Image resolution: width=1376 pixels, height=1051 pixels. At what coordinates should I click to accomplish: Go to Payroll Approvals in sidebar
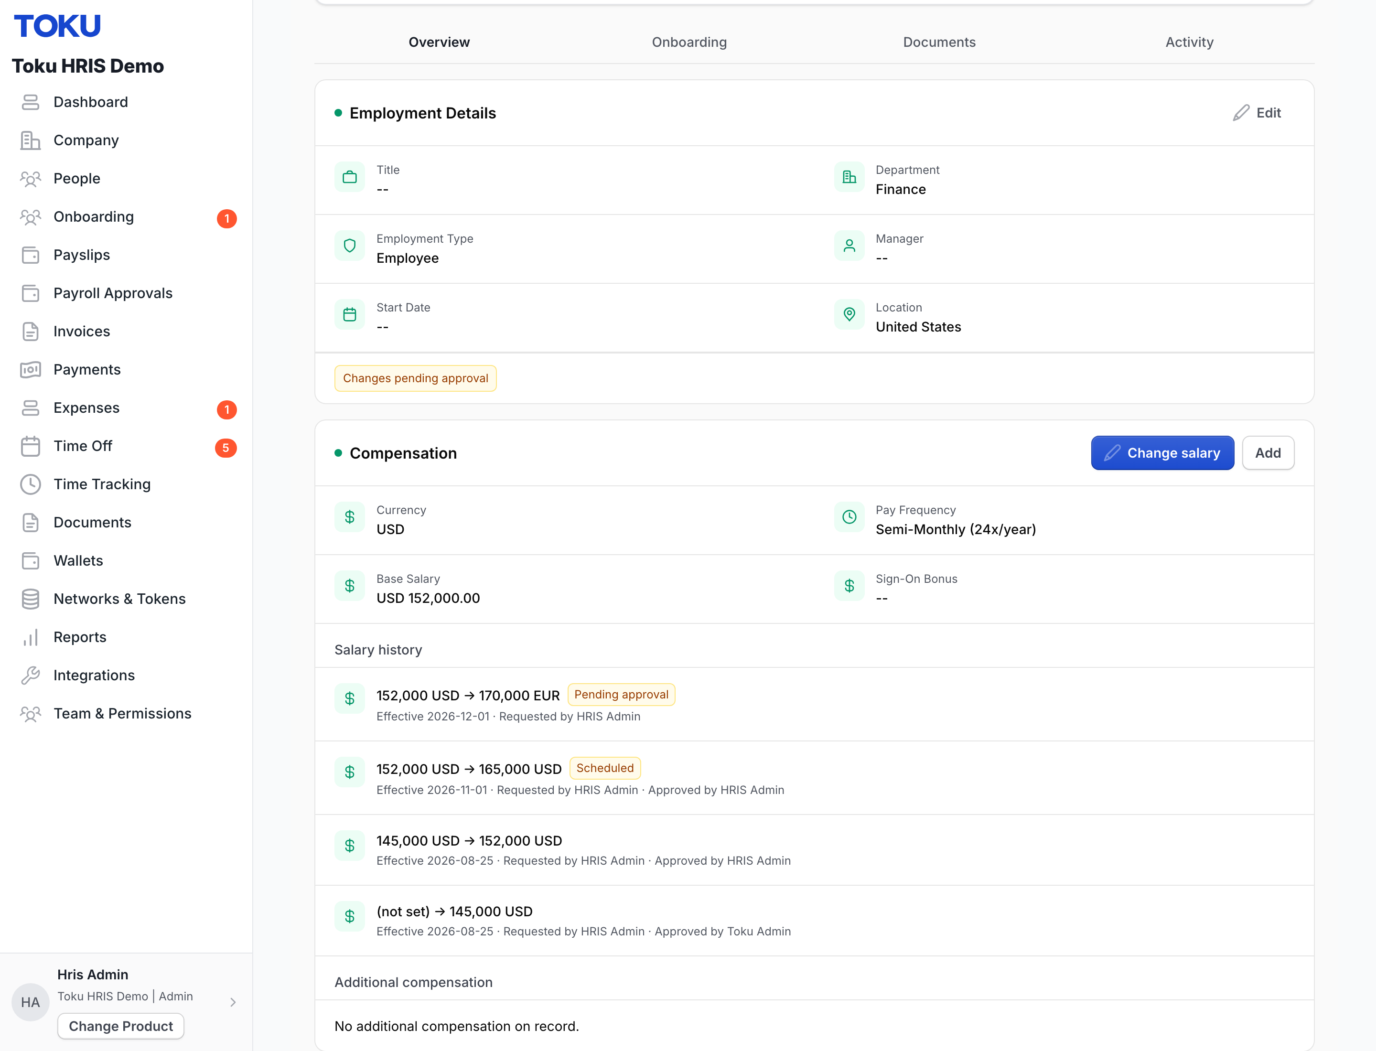coord(126,293)
